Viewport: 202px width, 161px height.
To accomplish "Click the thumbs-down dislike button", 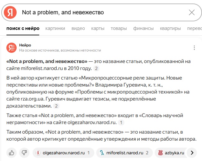I will tap(24, 153).
